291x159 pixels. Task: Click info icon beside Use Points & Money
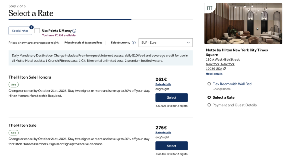pos(74,31)
